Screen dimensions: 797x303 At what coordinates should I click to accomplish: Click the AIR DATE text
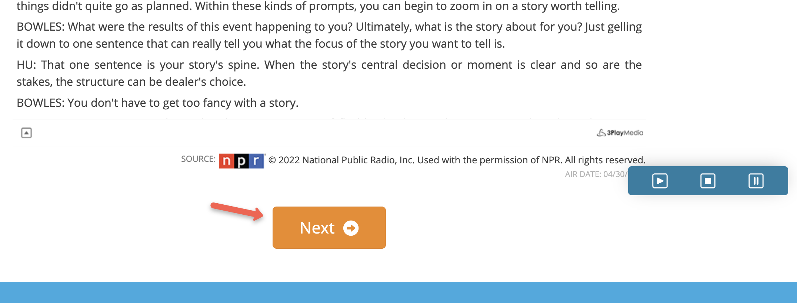tap(596, 174)
